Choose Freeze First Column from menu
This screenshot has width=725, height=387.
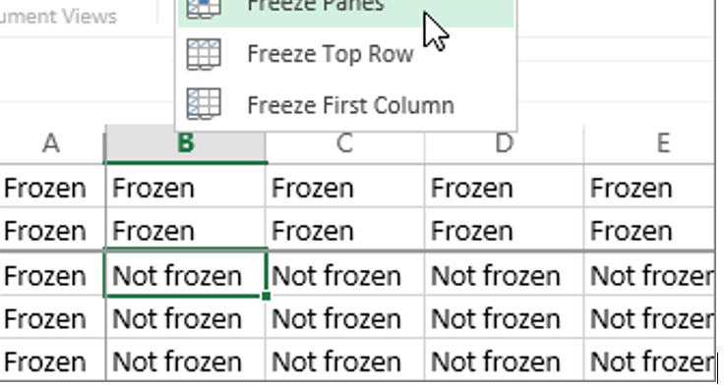(346, 105)
